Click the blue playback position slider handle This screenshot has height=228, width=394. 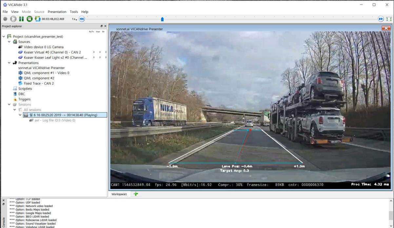click(x=162, y=19)
